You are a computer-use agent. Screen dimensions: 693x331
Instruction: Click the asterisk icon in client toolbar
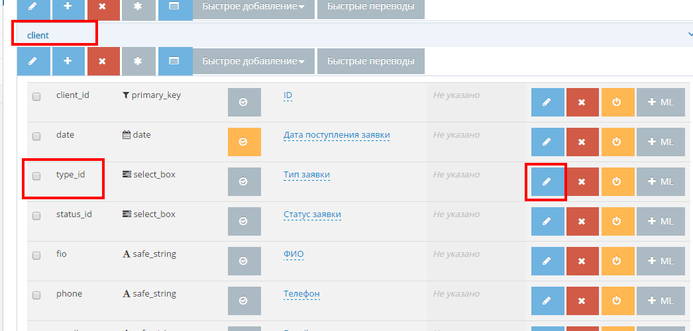click(x=138, y=61)
